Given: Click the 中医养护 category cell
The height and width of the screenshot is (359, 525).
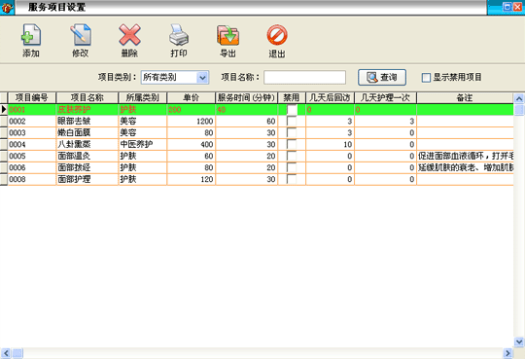Looking at the screenshot, I should 142,144.
